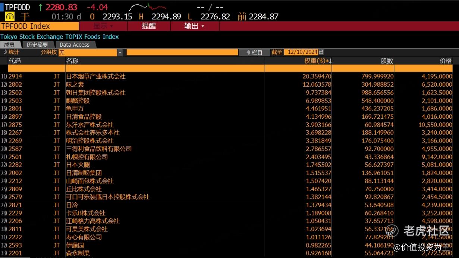Viewport: 459px width, 258px height.
Task: Click the 价格 column header
Action: pyautogui.click(x=446, y=60)
